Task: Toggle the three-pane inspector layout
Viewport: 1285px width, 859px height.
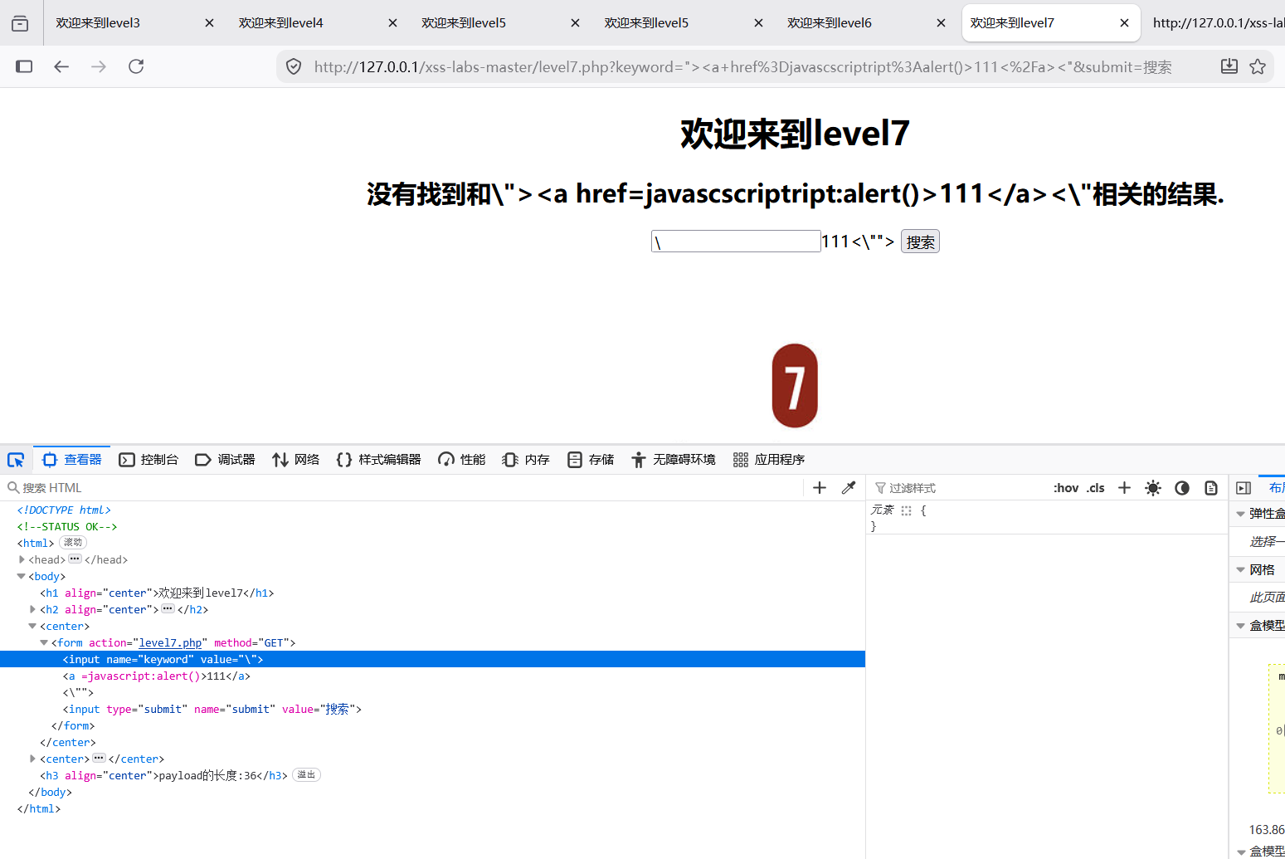Action: pyautogui.click(x=1244, y=488)
